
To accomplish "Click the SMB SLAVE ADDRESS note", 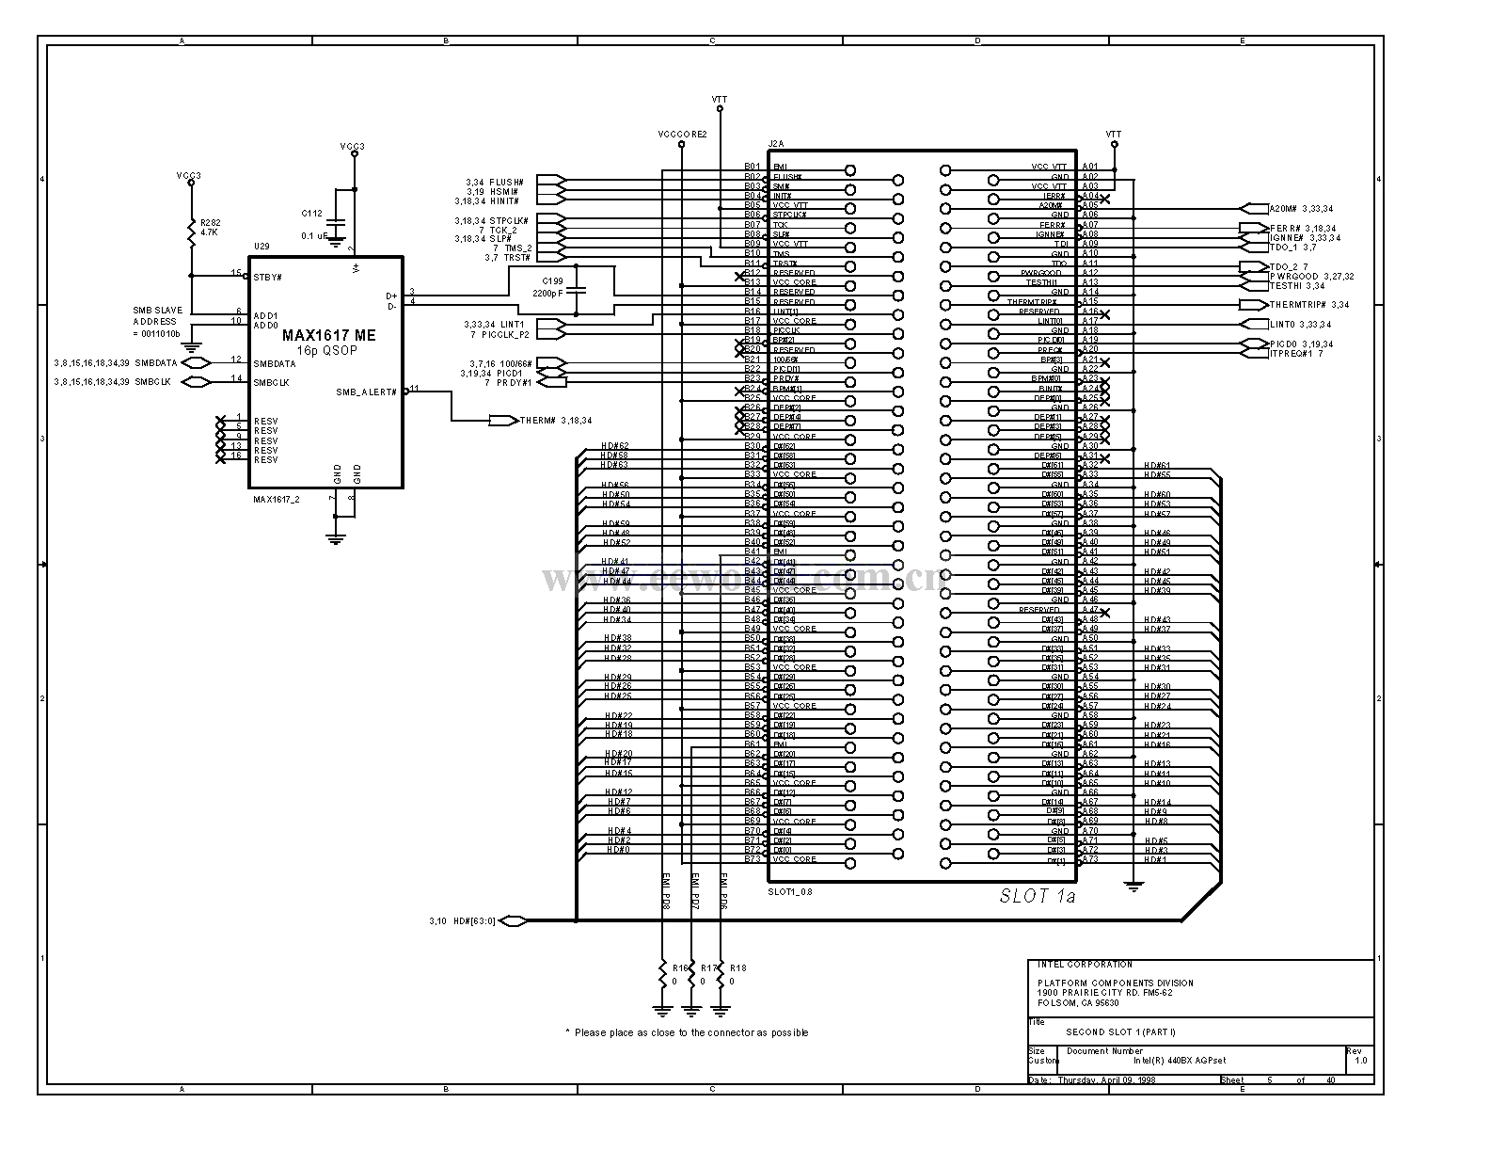I will click(157, 321).
